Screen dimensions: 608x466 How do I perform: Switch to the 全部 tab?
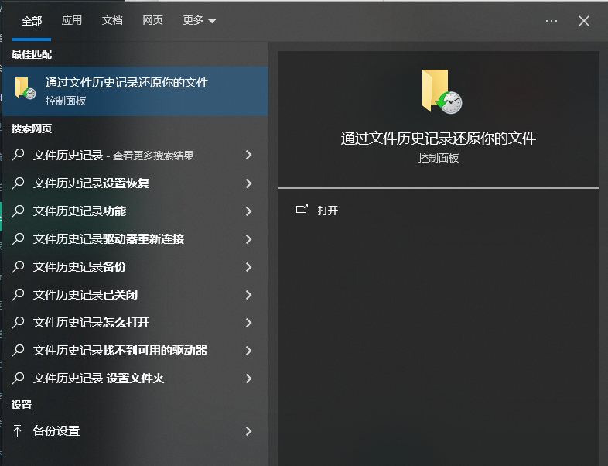pos(32,21)
